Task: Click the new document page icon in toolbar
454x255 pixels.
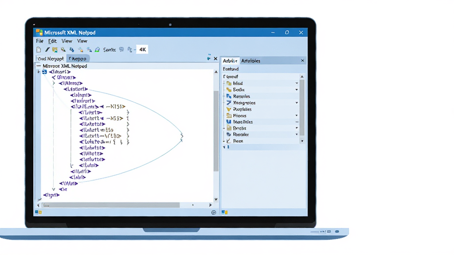Action: coord(39,50)
